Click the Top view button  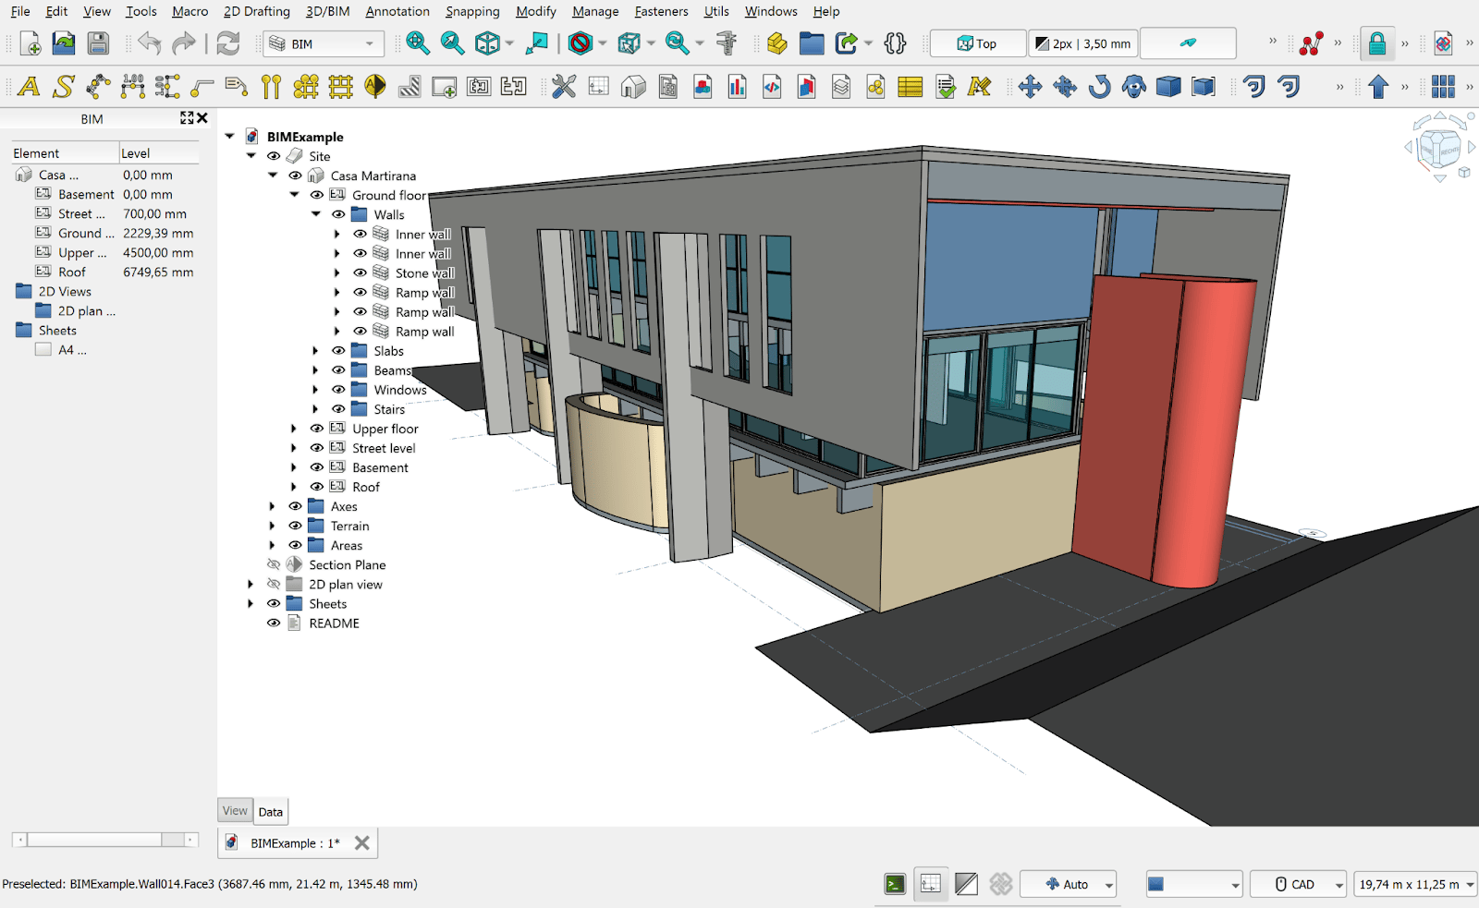[x=977, y=42]
